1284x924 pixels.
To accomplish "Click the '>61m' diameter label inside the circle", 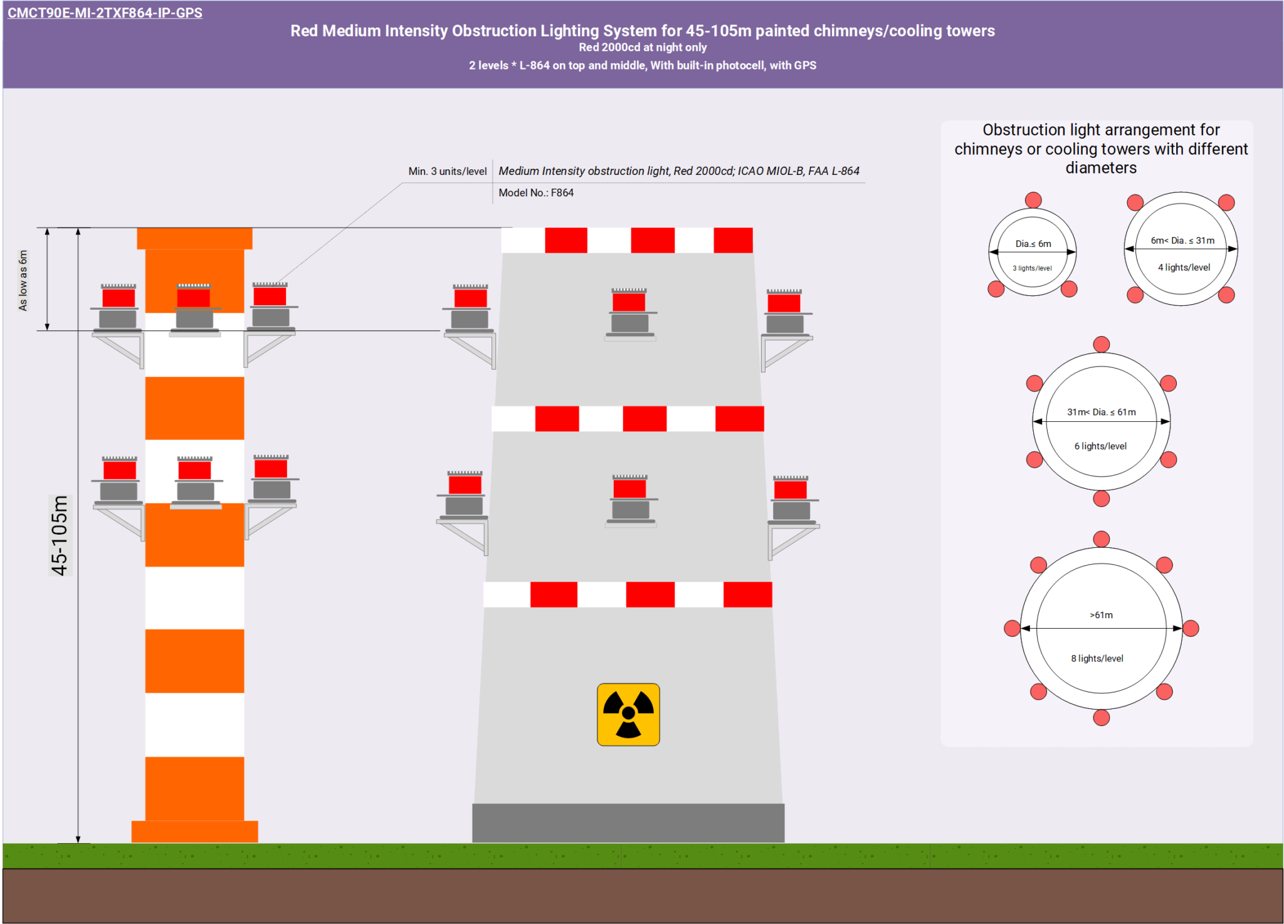I will [1101, 616].
